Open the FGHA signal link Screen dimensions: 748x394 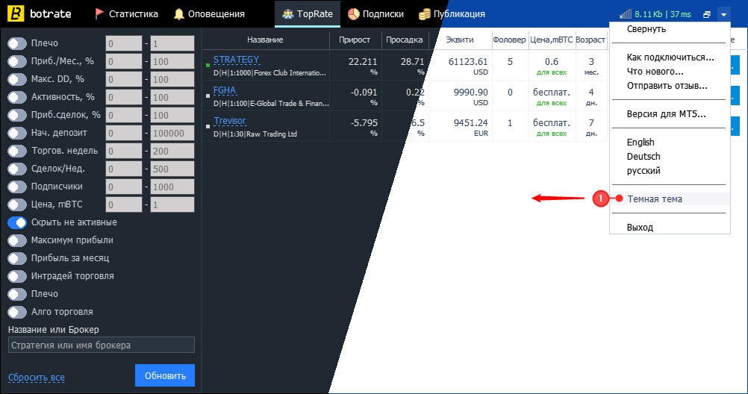[224, 90]
